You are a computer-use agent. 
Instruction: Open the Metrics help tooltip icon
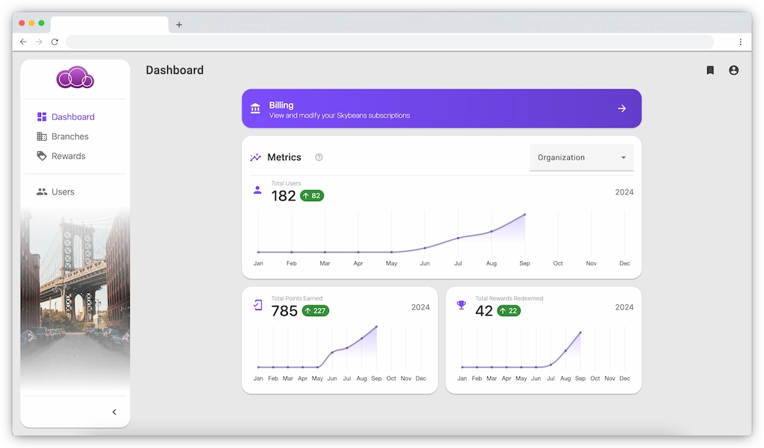[319, 157]
